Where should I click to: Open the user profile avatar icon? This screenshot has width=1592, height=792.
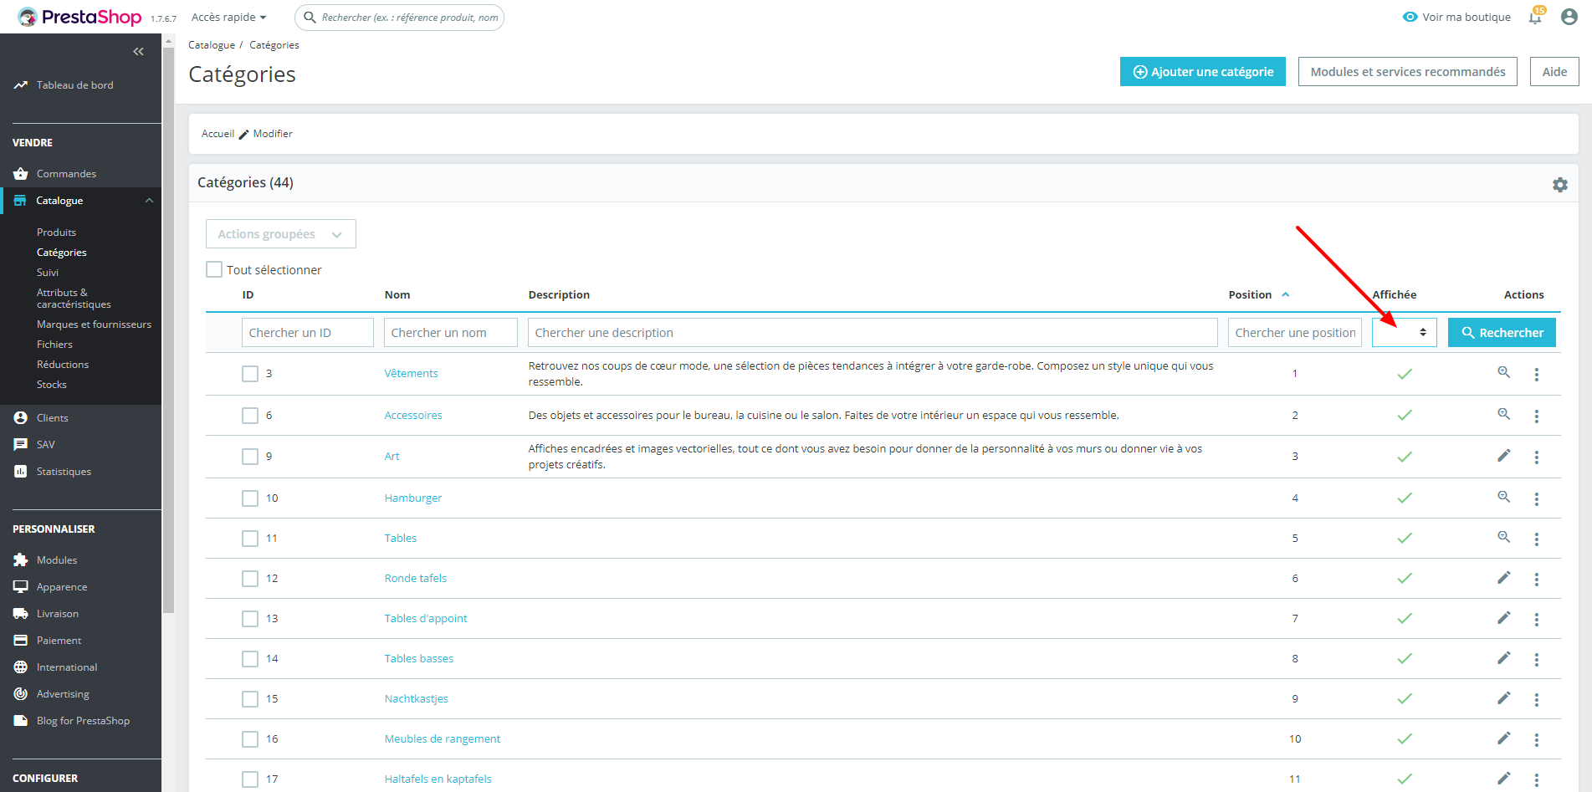coord(1569,17)
